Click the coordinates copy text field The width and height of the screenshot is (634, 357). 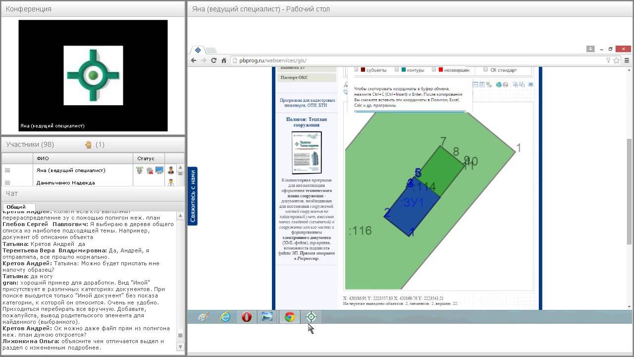(x=410, y=113)
